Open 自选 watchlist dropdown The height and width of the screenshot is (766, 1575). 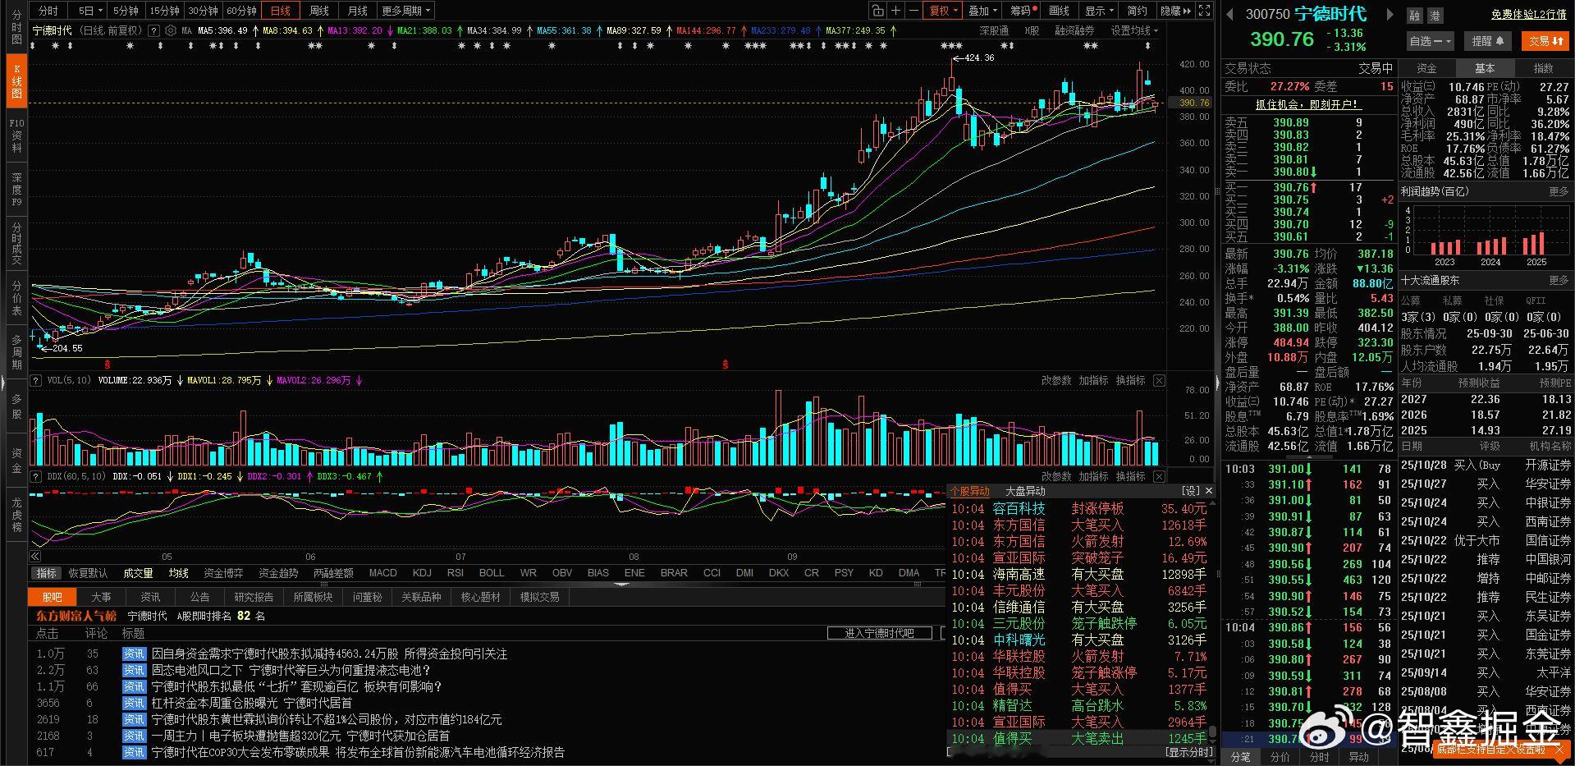[1431, 40]
